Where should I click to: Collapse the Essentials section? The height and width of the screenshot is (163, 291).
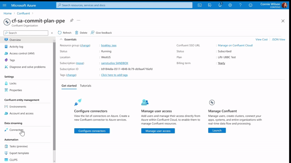coord(61,39)
